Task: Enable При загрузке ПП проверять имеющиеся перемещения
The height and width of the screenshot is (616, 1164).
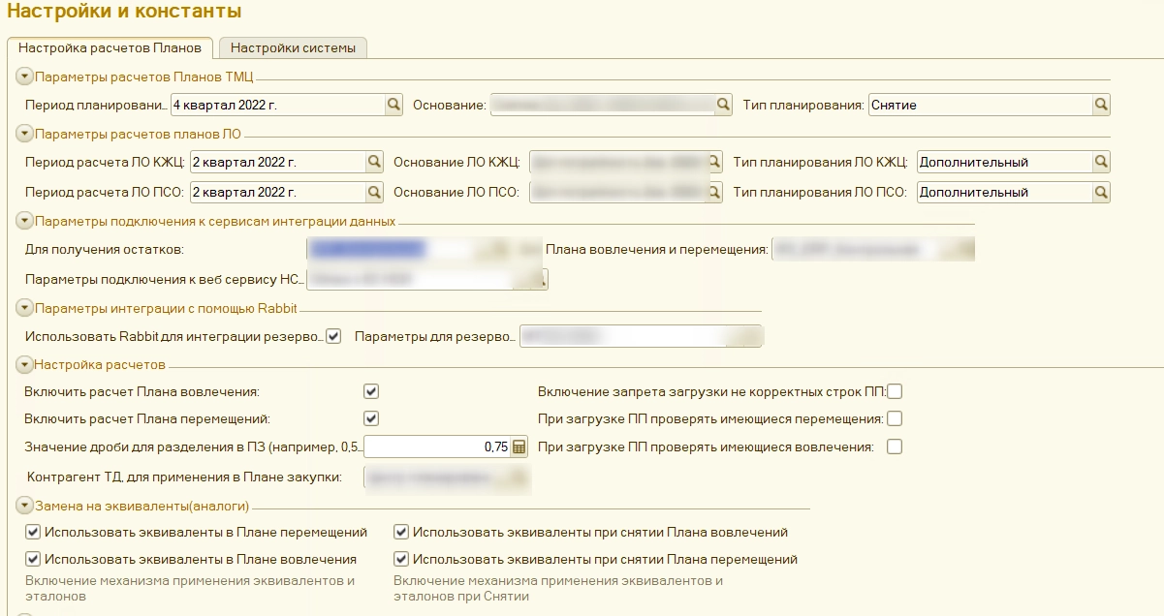Action: (x=895, y=419)
